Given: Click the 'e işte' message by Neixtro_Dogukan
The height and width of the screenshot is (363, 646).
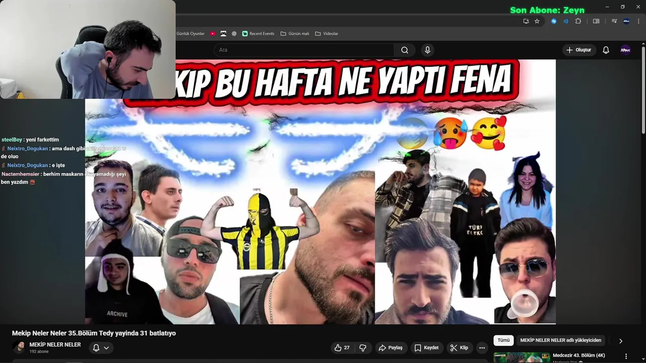Looking at the screenshot, I should point(58,165).
